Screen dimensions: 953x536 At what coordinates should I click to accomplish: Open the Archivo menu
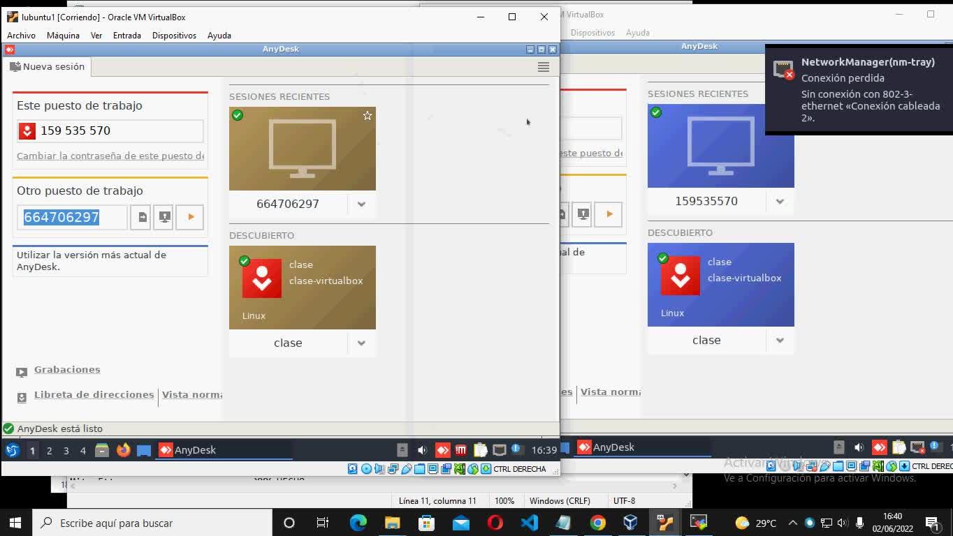pos(21,36)
